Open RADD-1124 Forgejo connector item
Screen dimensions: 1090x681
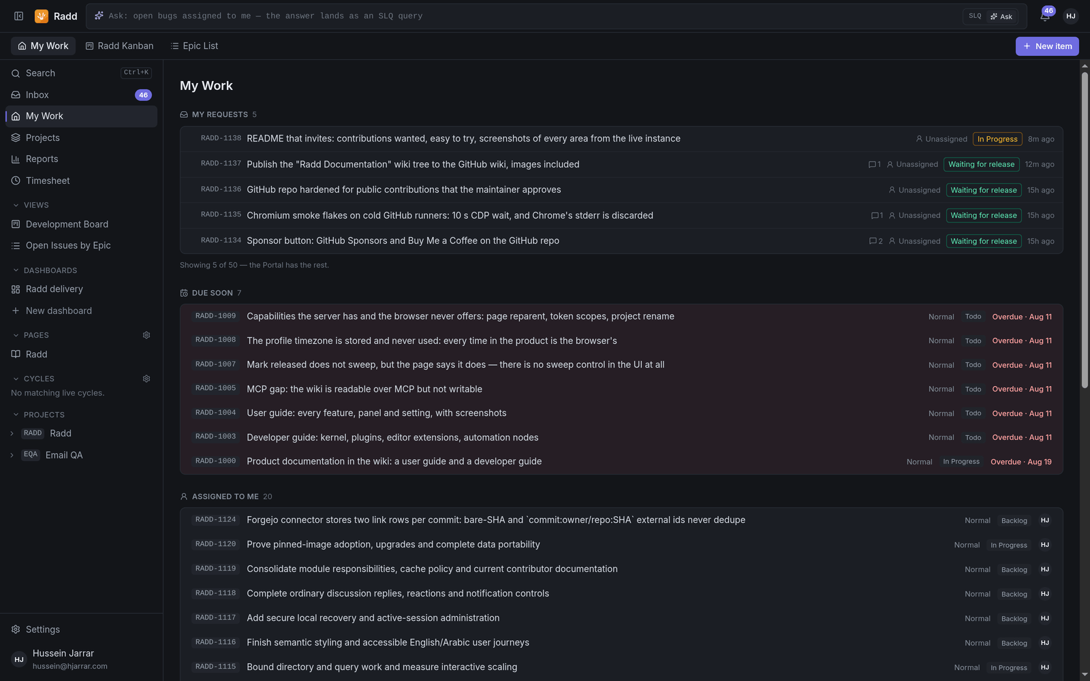621,520
